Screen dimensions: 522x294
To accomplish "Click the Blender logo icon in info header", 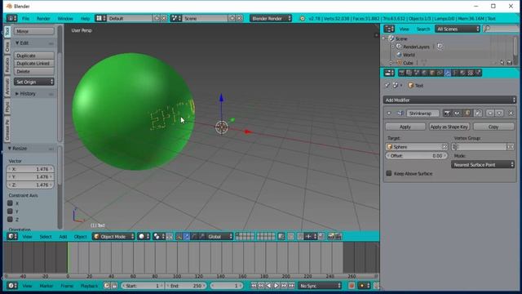I will click(303, 19).
